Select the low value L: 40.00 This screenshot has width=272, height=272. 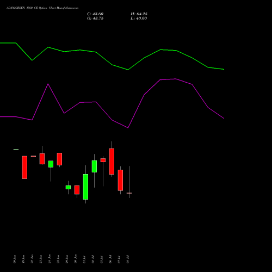click(x=139, y=18)
